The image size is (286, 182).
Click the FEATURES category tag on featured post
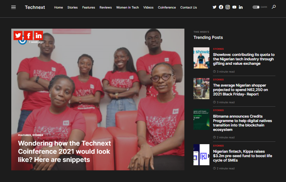point(24,135)
